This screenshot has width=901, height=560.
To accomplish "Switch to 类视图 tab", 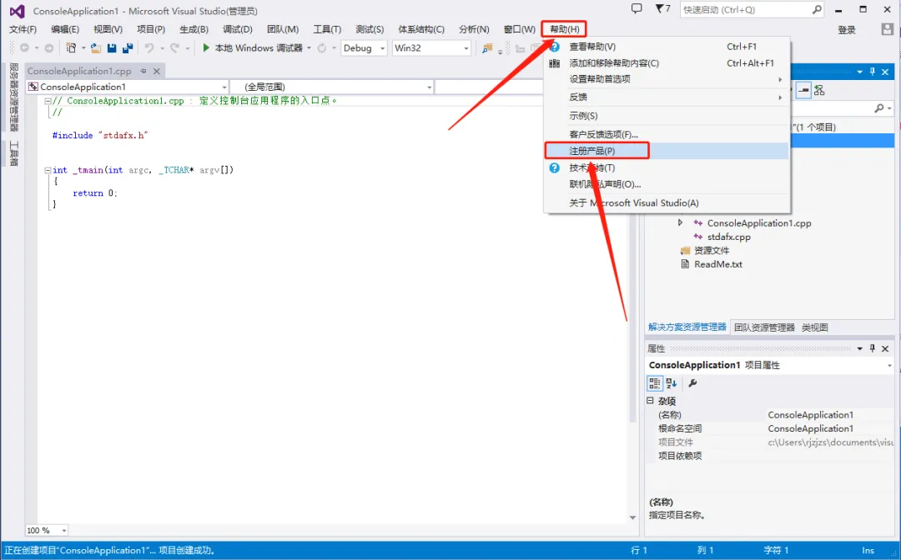I will pos(815,327).
